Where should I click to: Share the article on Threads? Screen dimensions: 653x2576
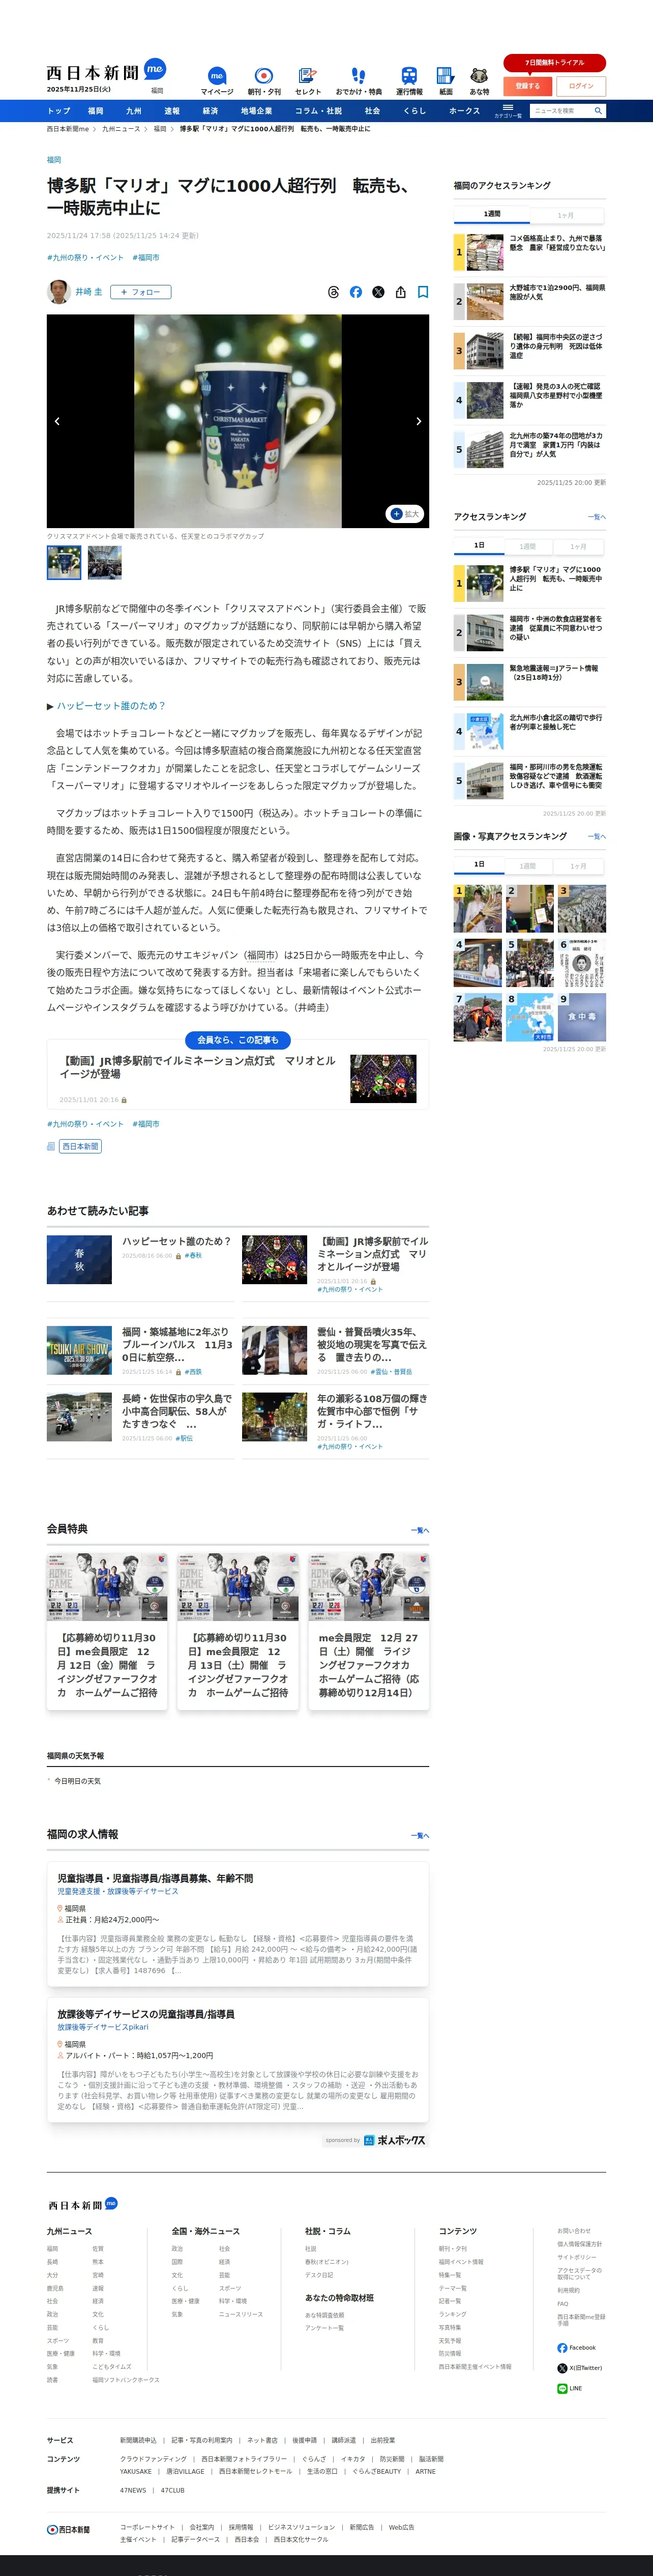click(334, 292)
